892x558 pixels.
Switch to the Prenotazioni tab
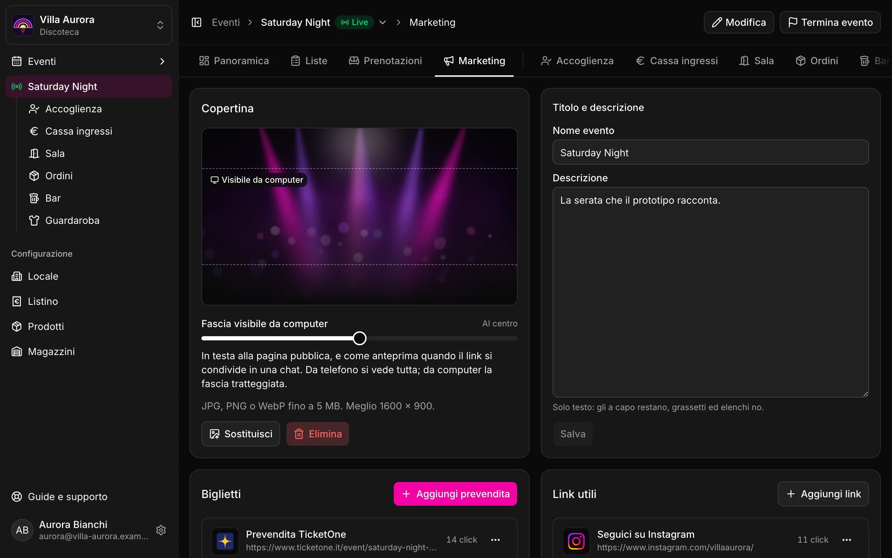point(385,61)
